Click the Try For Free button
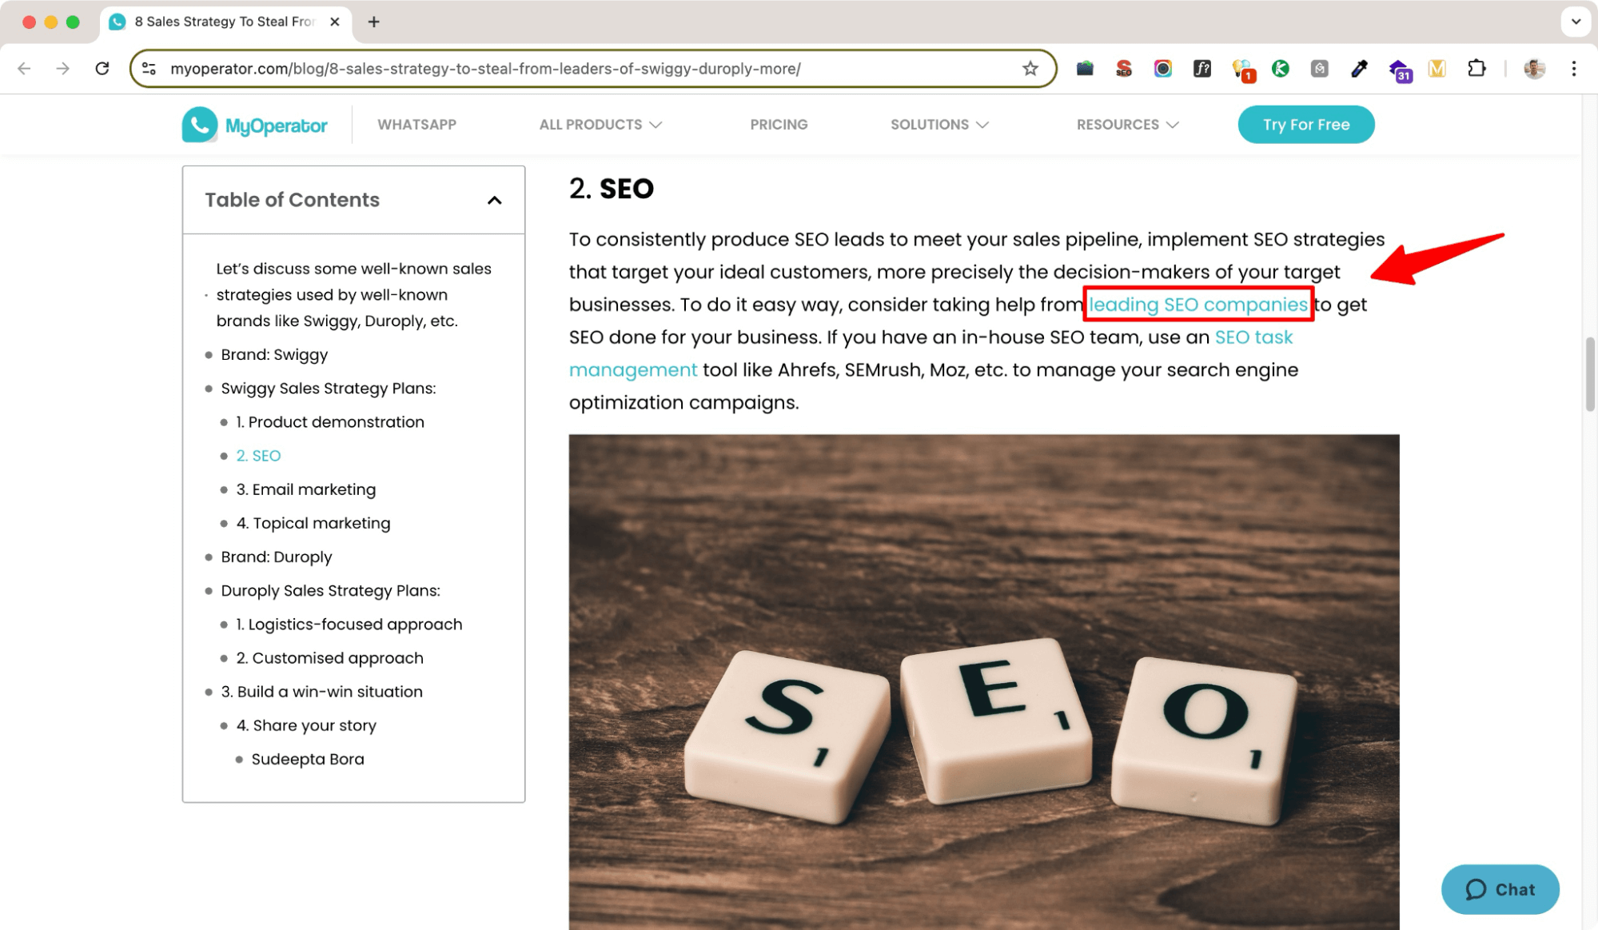This screenshot has height=930, width=1598. 1305,124
